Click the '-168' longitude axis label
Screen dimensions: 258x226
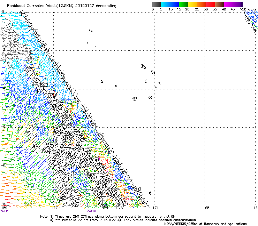205,208
